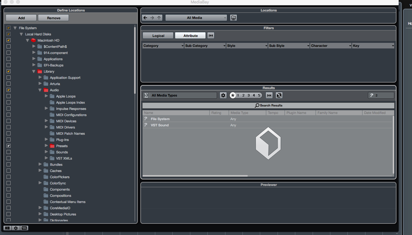Open the All Media location dropdown
This screenshot has height=235, width=412.
196,18
